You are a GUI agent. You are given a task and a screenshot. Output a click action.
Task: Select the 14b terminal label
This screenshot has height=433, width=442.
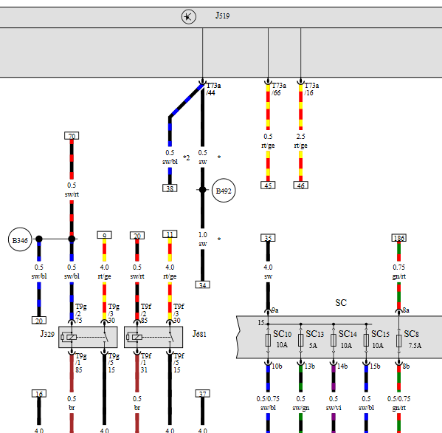[x=342, y=366]
